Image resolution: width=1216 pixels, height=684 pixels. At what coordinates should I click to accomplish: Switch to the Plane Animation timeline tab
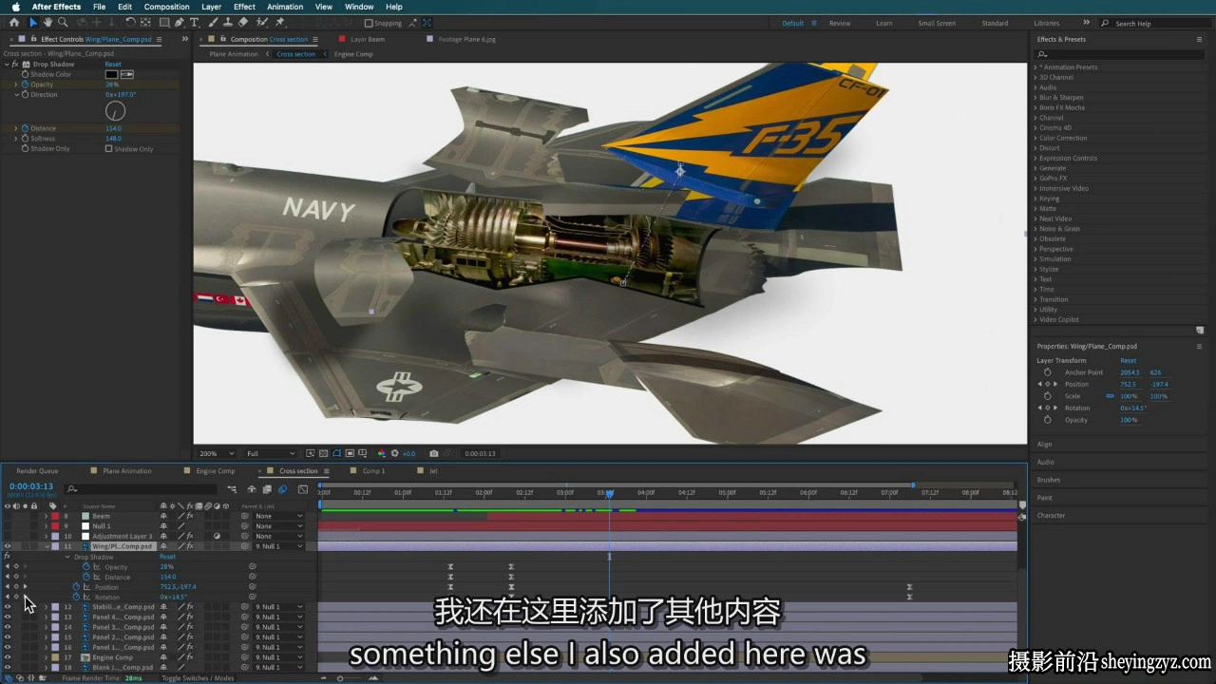coord(127,471)
